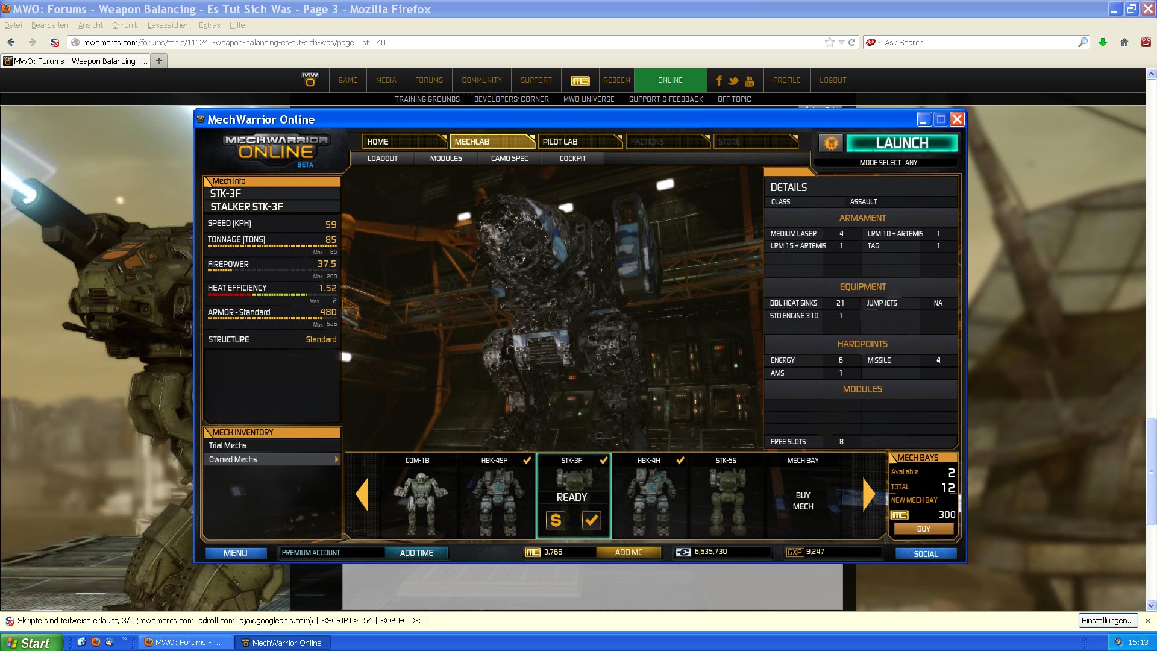Open URL history dropdown arrow

click(x=841, y=42)
